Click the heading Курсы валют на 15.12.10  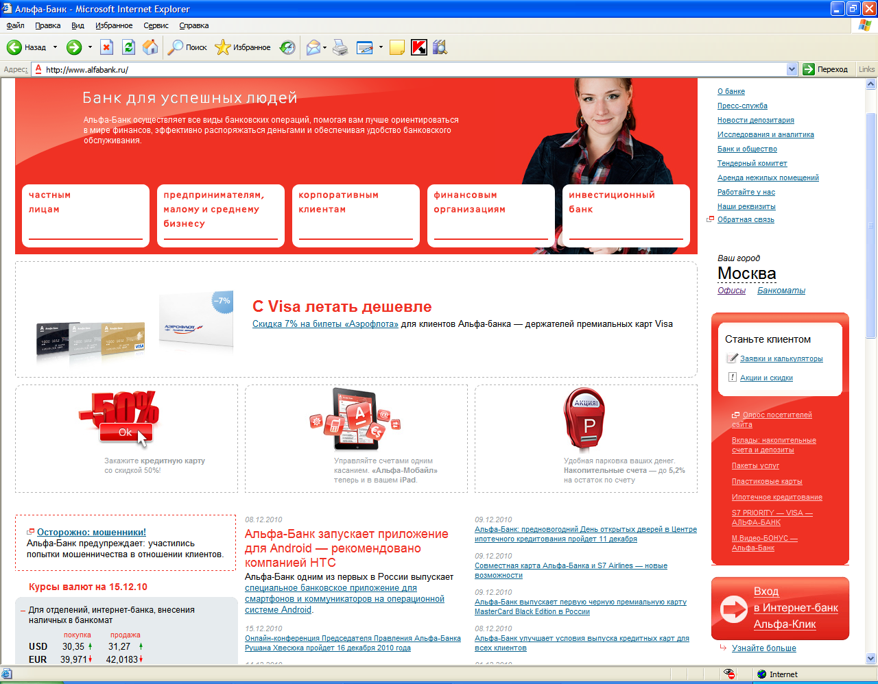coord(88,587)
